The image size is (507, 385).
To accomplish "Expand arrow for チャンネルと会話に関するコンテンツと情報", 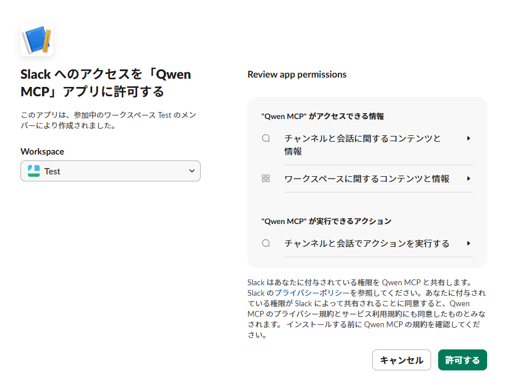I will (468, 138).
